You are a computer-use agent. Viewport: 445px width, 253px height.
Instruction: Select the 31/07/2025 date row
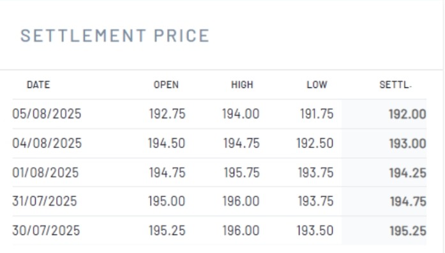219,201
